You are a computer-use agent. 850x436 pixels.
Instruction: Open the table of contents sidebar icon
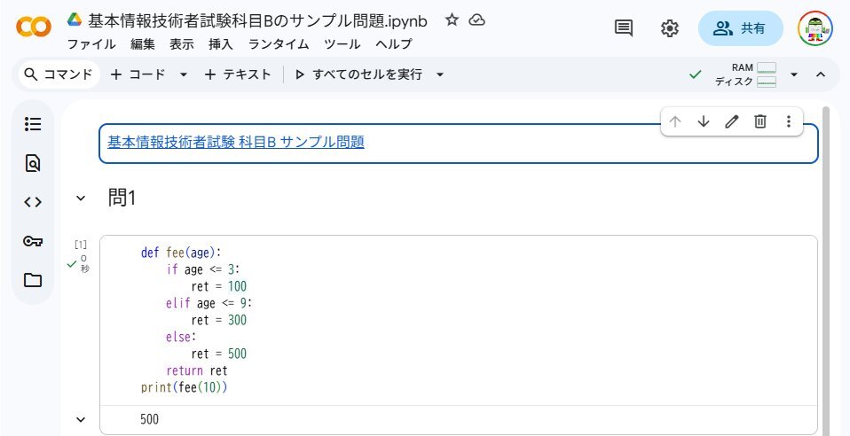coord(33,124)
